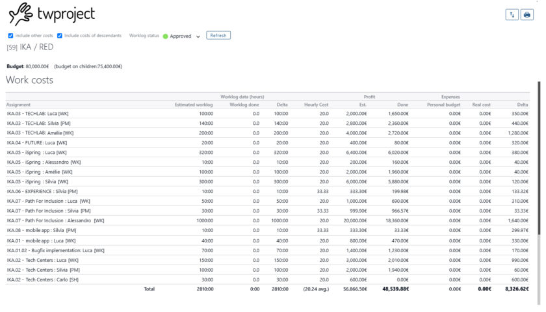Click the twproject logo
Image resolution: width=546 pixels, height=312 pixels.
coord(52,14)
